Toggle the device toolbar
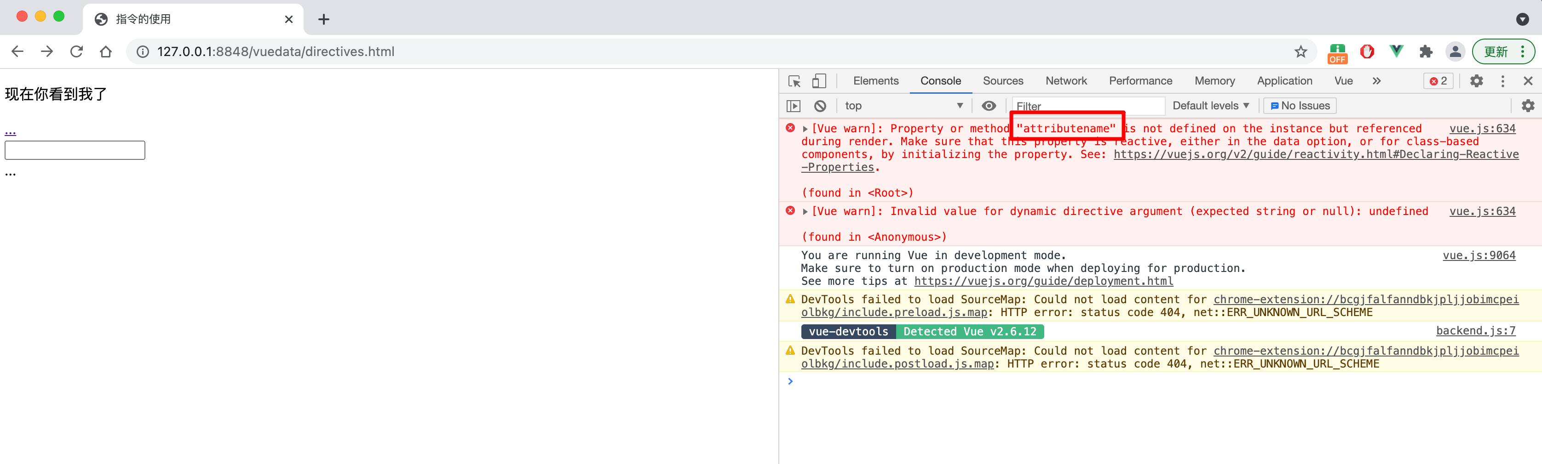This screenshot has width=1542, height=464. [819, 81]
